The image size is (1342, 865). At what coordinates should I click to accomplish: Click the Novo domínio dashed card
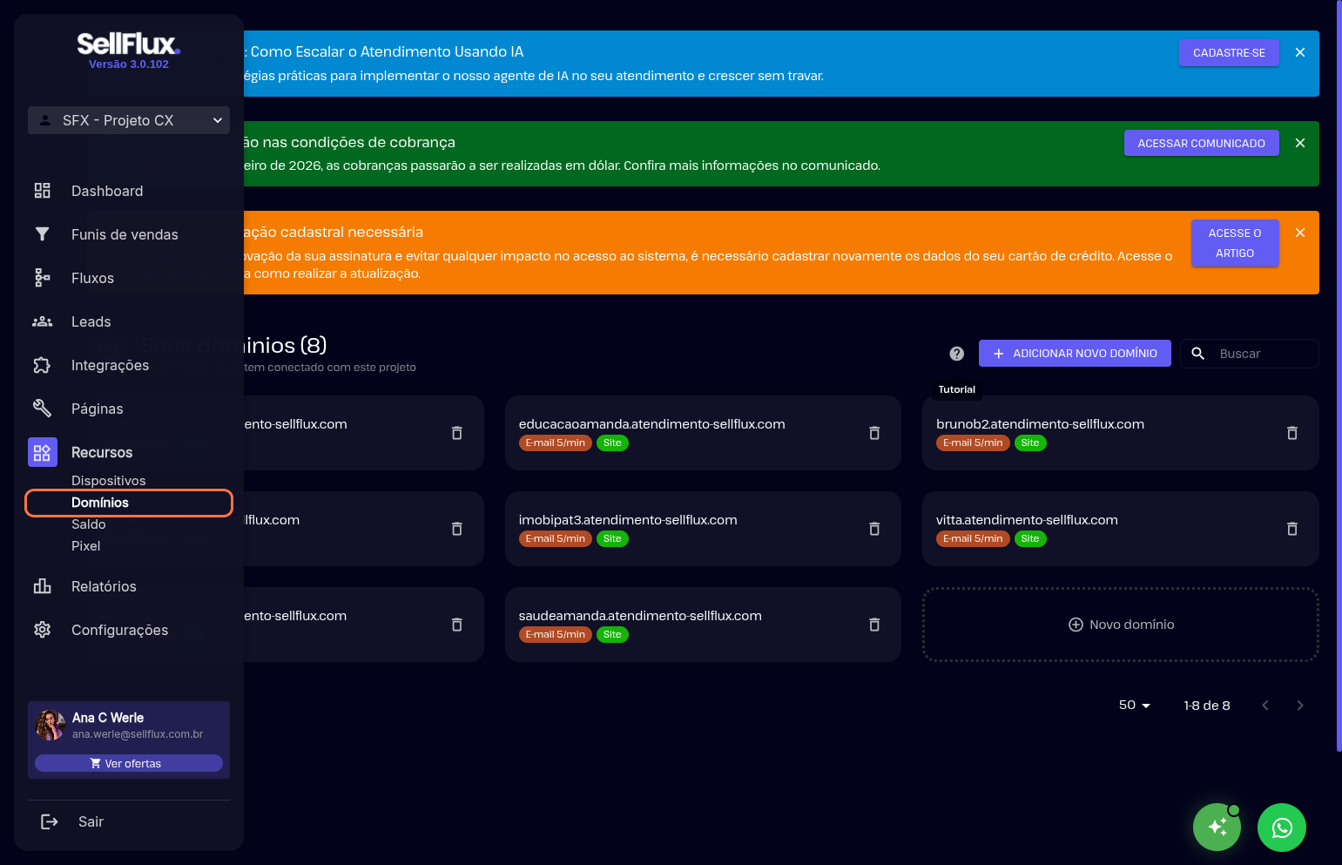[1120, 625]
